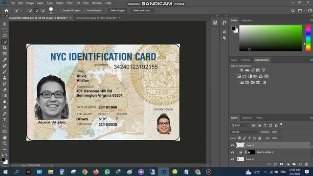Toggle lock transparent pixels
313x176 pixels.
[239, 138]
